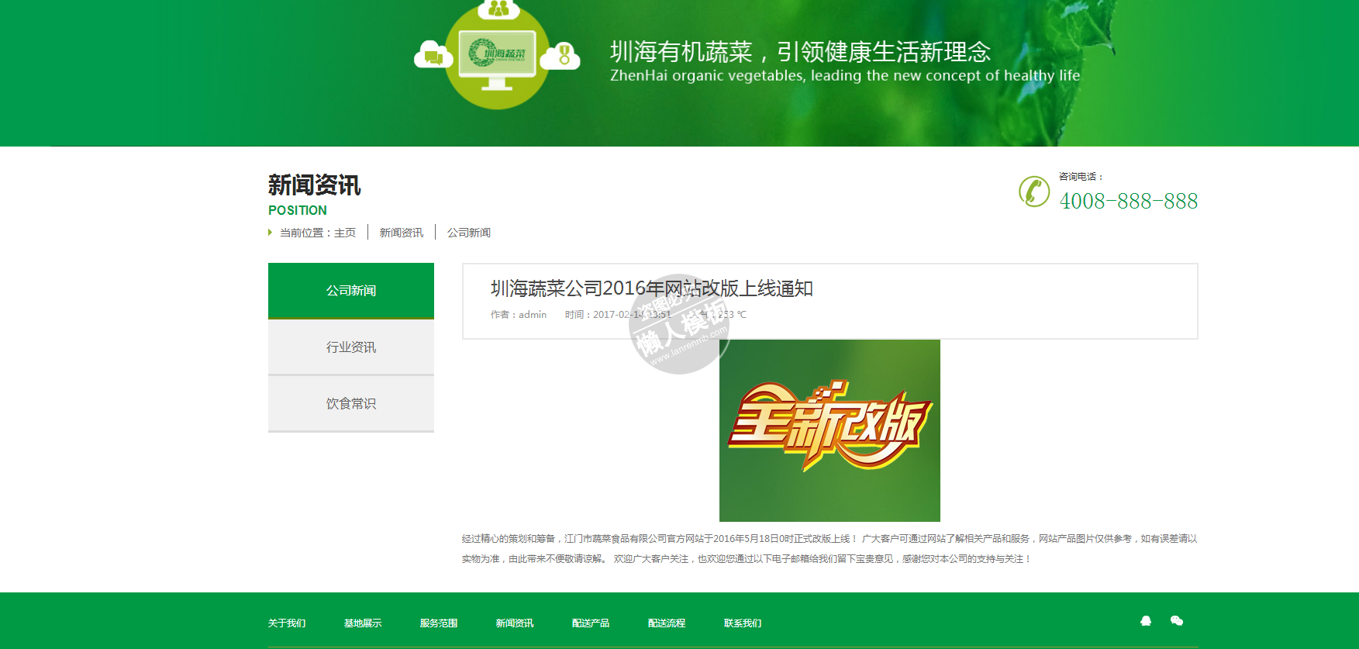Screen dimensions: 1359x649
Task: Select the 公司新闻 sidebar tab
Action: [351, 291]
